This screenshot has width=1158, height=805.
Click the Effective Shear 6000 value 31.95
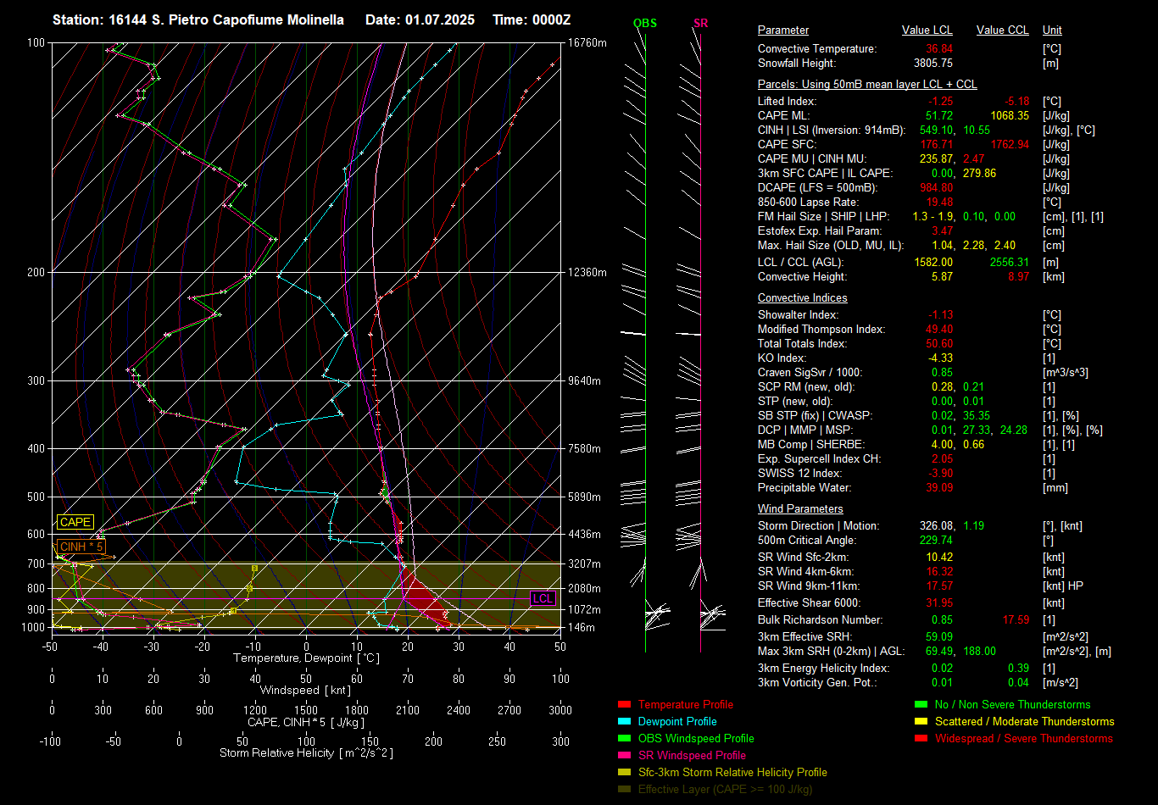939,602
